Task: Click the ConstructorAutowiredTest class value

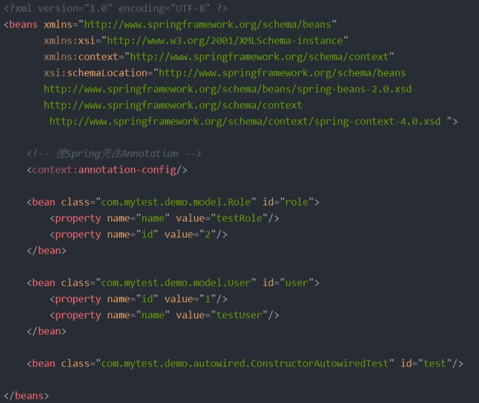Action: coord(245,364)
